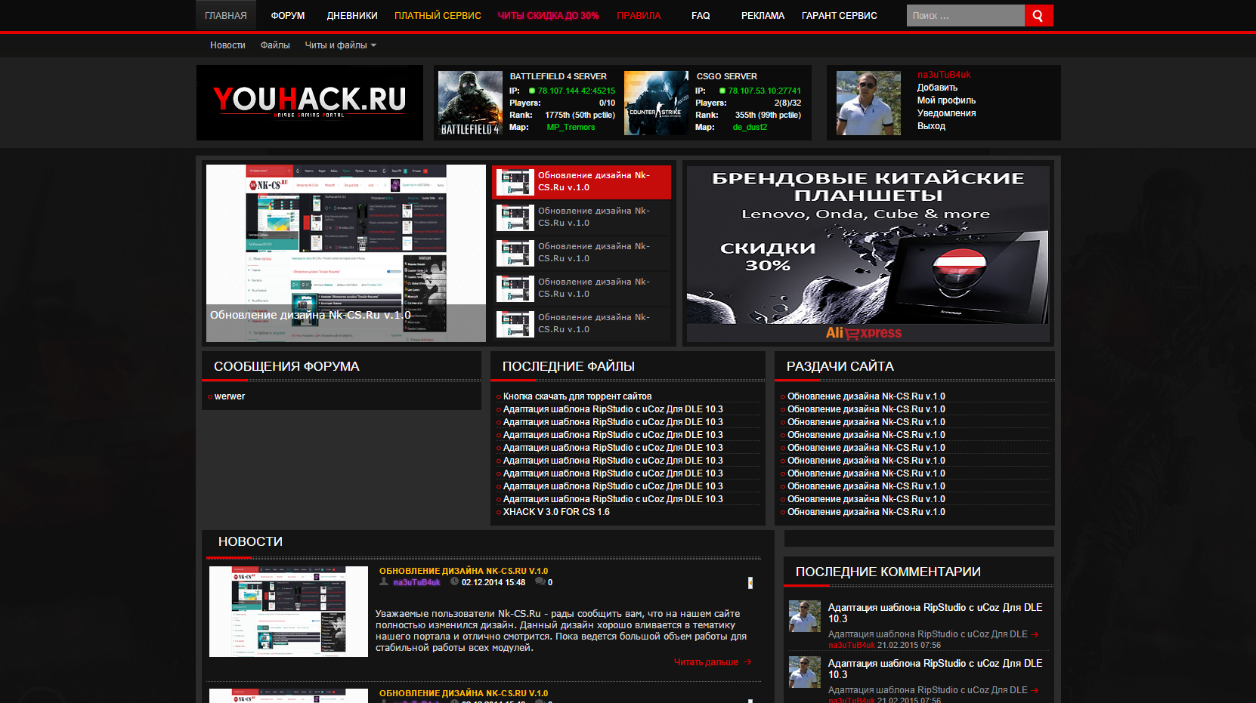Click the РАЗДАЧИ САЙТА heading
Image resolution: width=1256 pixels, height=703 pixels.
[x=840, y=366]
